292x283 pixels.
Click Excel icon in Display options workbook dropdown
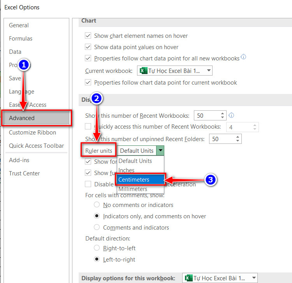(188, 278)
